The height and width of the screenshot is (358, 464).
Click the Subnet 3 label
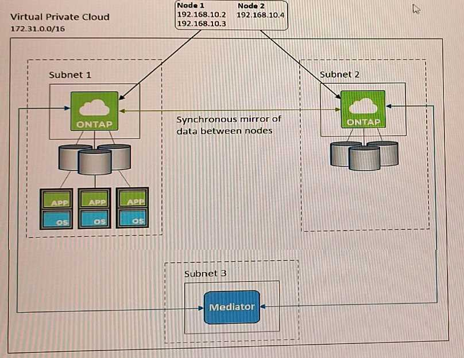click(x=205, y=273)
